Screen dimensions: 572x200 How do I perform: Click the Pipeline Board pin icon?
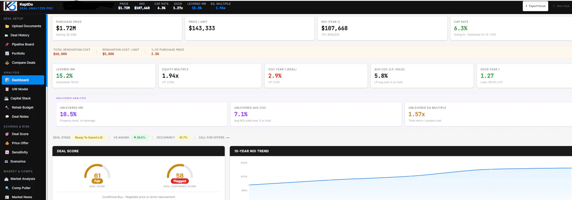tap(7, 44)
